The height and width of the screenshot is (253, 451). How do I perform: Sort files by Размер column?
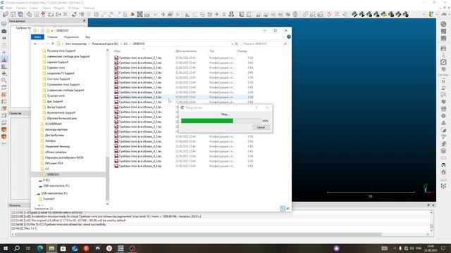click(x=242, y=51)
